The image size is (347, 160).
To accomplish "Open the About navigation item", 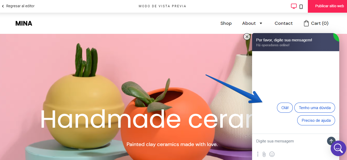I will [249, 23].
